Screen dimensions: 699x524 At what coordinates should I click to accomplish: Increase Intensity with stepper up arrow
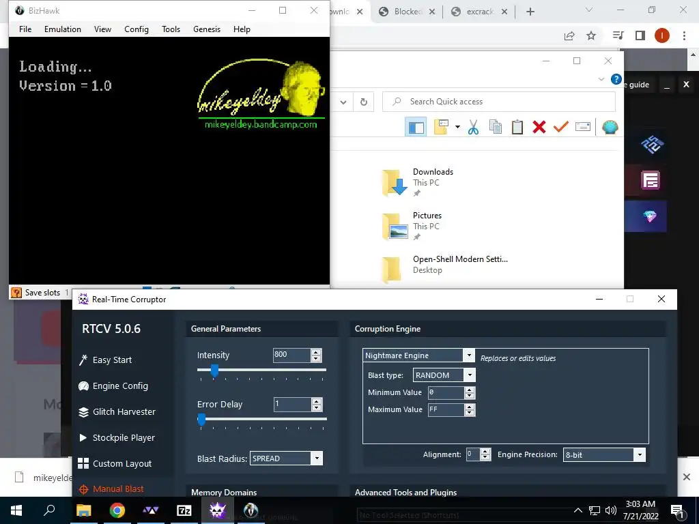(x=316, y=352)
